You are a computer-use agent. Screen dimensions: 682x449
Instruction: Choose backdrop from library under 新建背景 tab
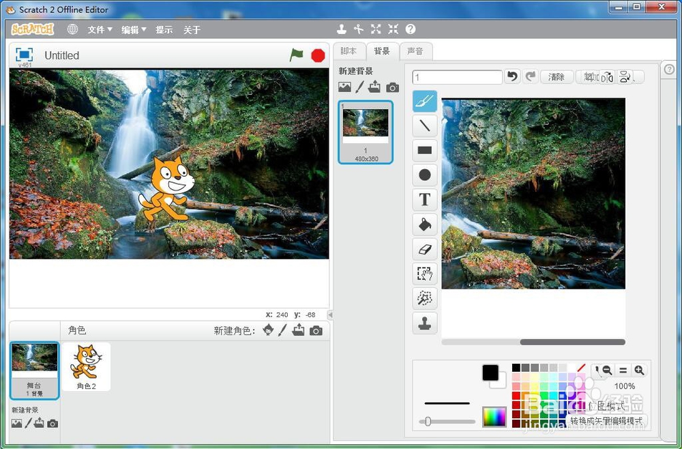tap(344, 87)
